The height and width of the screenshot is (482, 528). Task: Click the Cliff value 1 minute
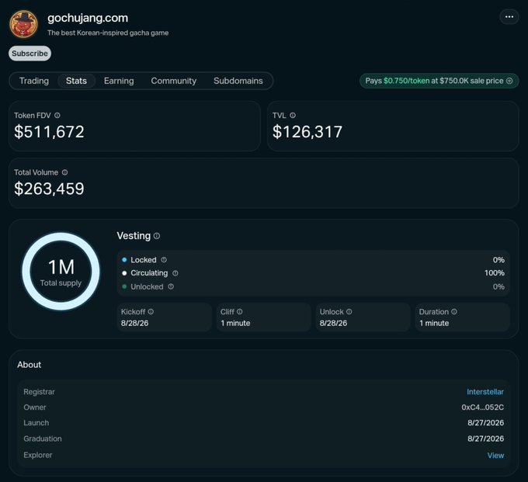click(235, 323)
